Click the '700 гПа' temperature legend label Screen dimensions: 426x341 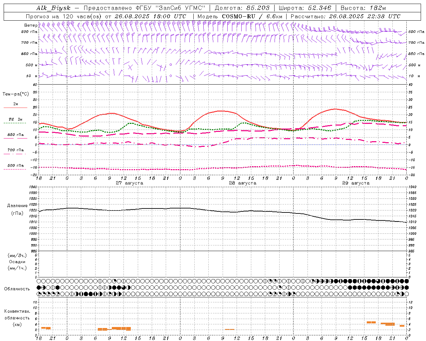pyautogui.click(x=15, y=150)
